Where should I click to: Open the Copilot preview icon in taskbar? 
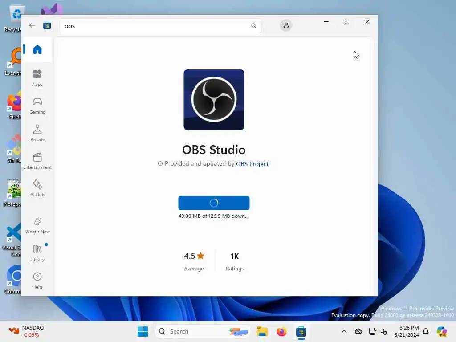click(x=442, y=331)
